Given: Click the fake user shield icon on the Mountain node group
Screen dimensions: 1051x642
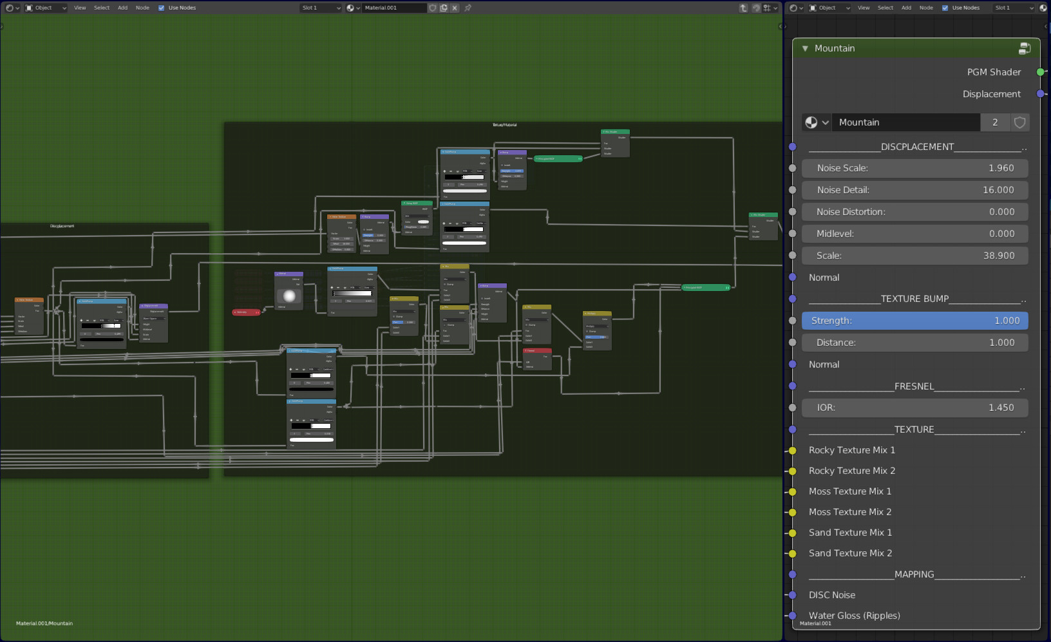Looking at the screenshot, I should point(1020,122).
